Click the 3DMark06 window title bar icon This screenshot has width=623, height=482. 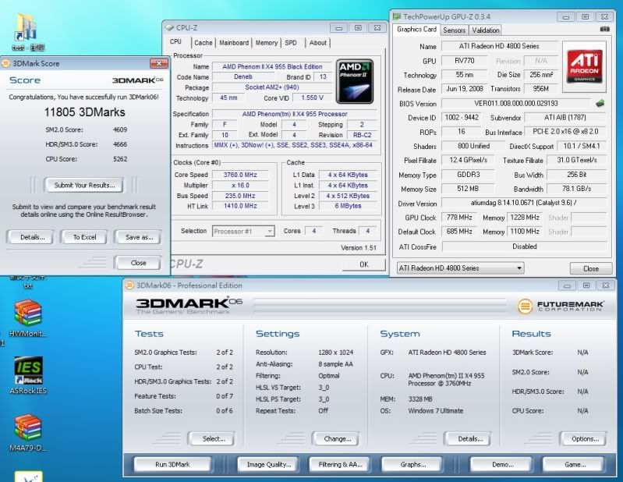coord(129,285)
